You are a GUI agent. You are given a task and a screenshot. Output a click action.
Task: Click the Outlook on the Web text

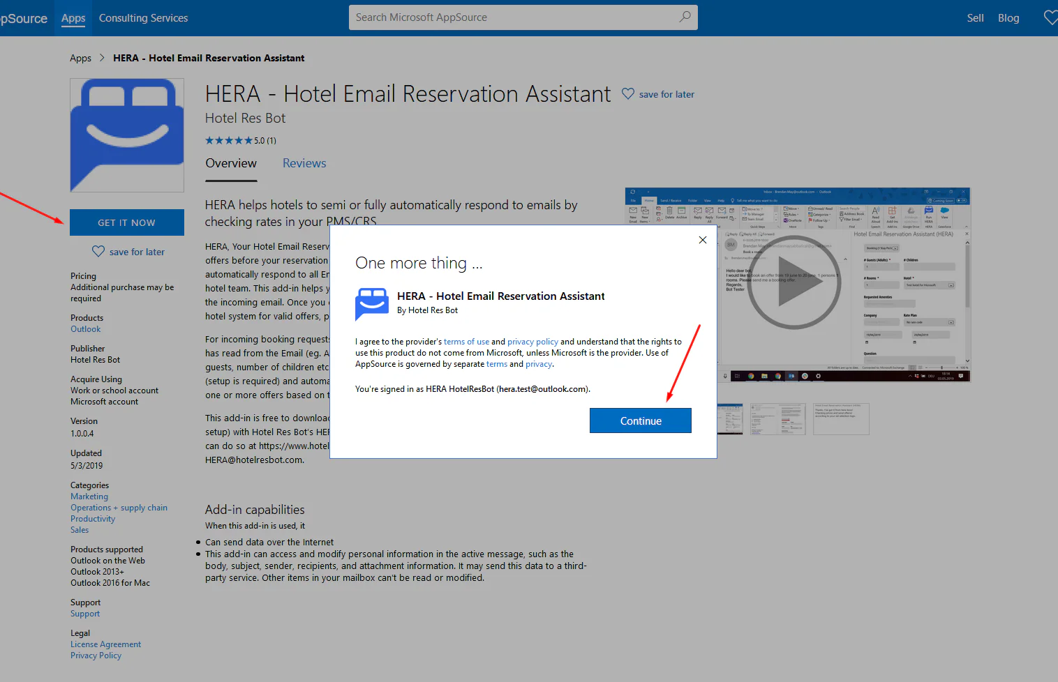click(x=107, y=561)
